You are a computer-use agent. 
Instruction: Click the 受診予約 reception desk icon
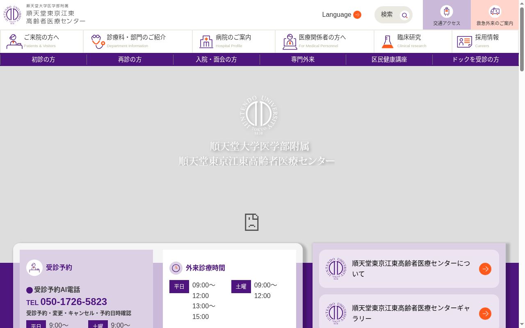[34, 268]
